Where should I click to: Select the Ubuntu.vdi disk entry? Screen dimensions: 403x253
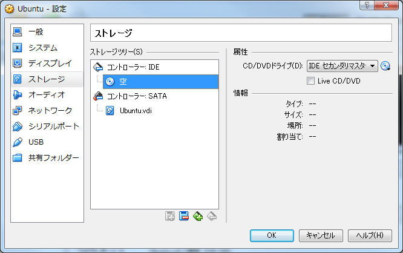pyautogui.click(x=136, y=111)
